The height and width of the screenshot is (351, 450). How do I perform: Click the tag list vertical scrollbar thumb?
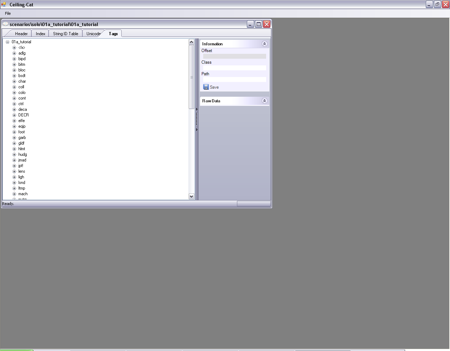click(x=191, y=77)
